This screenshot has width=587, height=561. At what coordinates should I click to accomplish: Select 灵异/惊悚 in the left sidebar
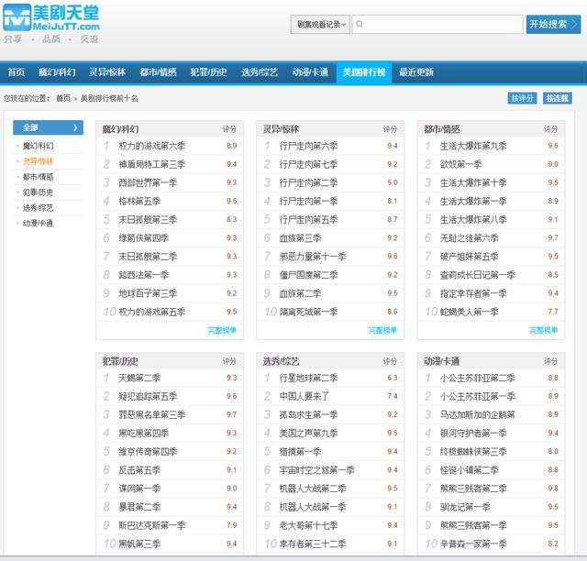(39, 161)
